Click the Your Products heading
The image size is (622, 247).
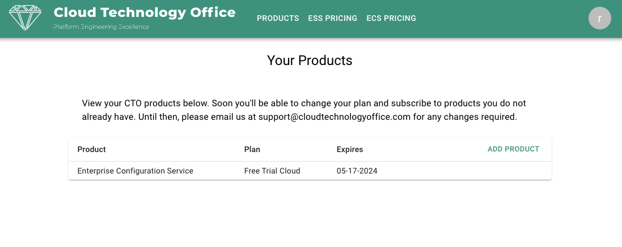tap(310, 60)
